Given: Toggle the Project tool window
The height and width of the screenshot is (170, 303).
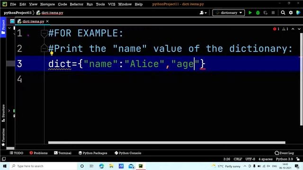Looking at the screenshot, I should tap(3, 27).
